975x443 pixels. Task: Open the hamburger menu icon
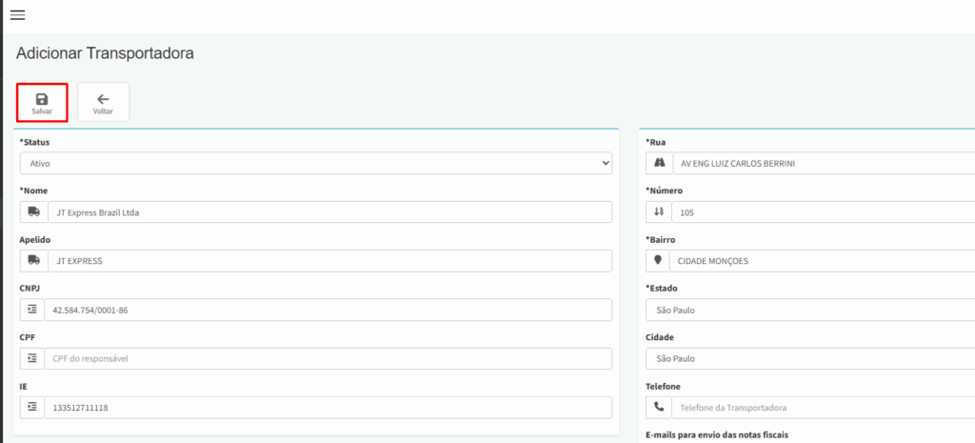17,15
